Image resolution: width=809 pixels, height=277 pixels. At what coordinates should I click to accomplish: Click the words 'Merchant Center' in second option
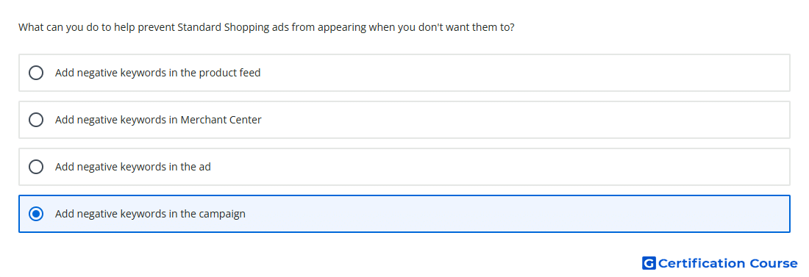pos(221,120)
